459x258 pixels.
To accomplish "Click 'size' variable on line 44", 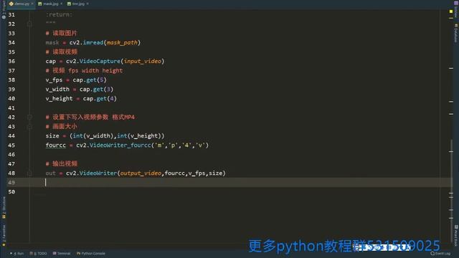I will pyautogui.click(x=52, y=136).
